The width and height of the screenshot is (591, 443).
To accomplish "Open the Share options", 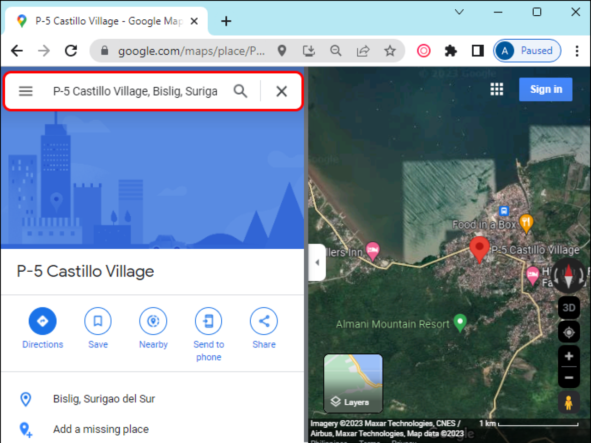I will tap(264, 321).
